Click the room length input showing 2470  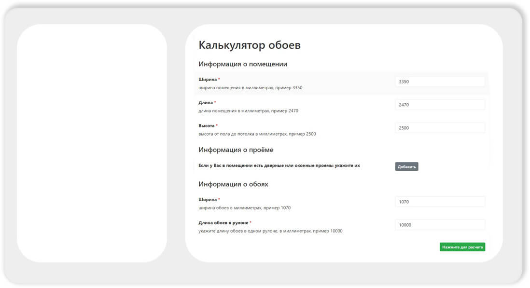click(x=440, y=105)
